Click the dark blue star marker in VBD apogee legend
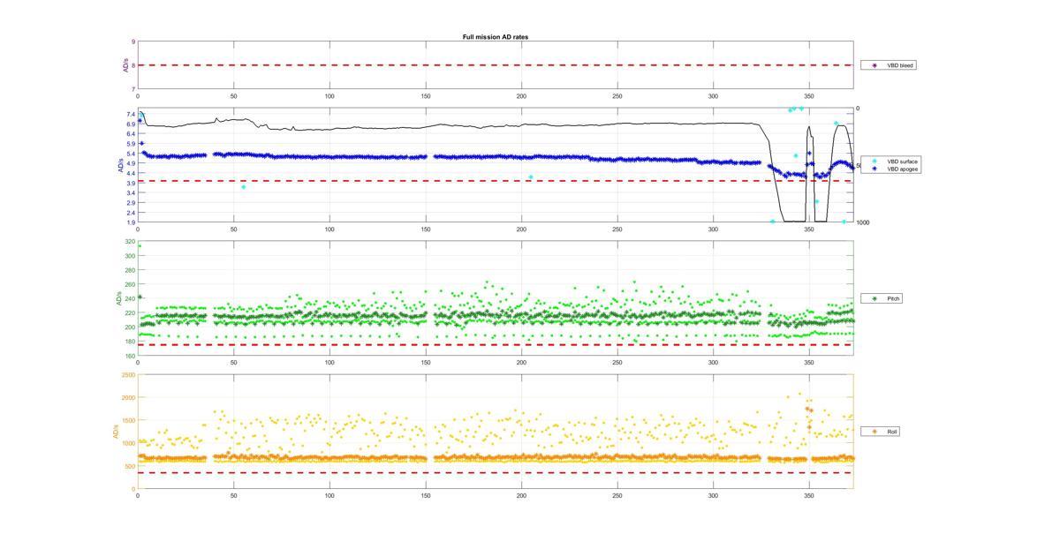 [x=874, y=169]
